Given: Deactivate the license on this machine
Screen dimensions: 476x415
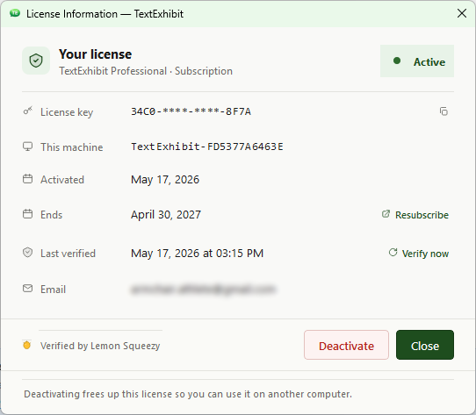Looking at the screenshot, I should pos(346,345).
